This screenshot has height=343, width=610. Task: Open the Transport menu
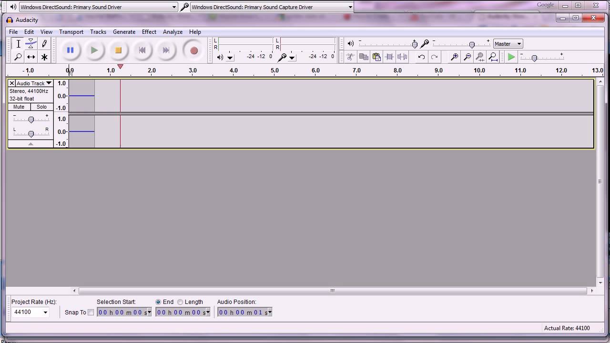(x=71, y=32)
